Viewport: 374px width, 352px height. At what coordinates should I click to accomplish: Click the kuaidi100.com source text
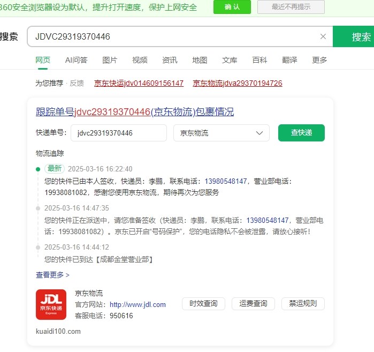pyautogui.click(x=58, y=331)
